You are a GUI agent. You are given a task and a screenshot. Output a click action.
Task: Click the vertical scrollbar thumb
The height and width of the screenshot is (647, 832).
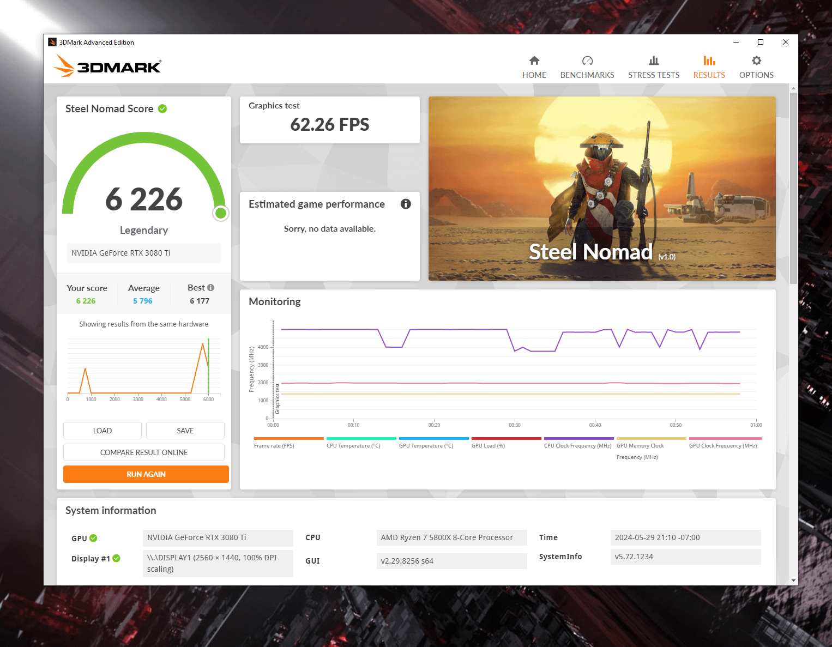pos(793,188)
